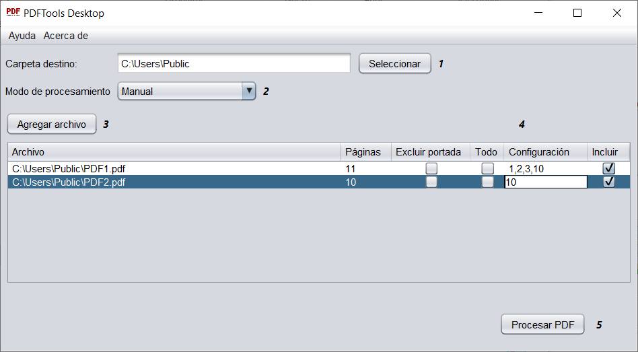Image resolution: width=638 pixels, height=352 pixels.
Task: Click the Manual processing mode combo box
Action: pos(180,91)
